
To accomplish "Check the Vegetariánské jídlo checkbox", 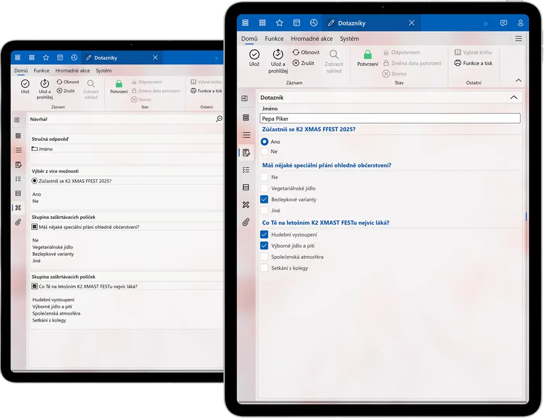I will click(x=264, y=188).
